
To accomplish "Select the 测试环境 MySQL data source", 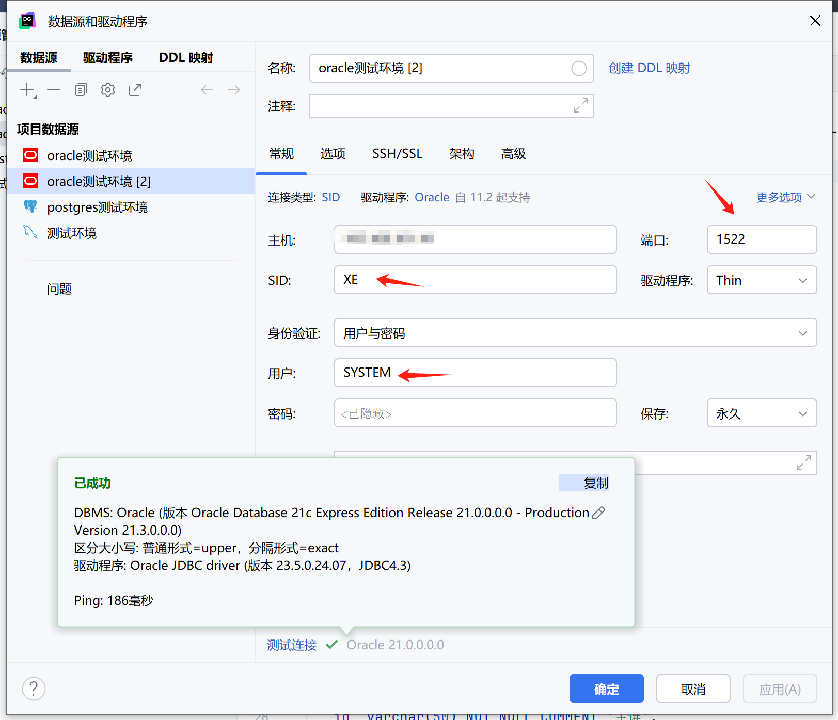I will [131, 233].
